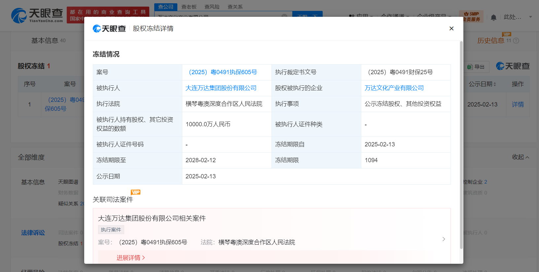Viewport: 539px width, 272px height.
Task: Open 大连万达集团股份有限公司 company link
Action: pyautogui.click(x=221, y=88)
